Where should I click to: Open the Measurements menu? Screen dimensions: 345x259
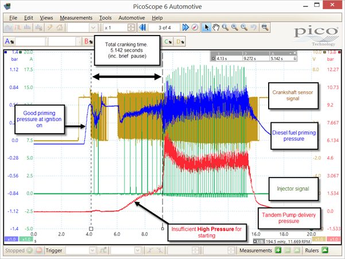[76, 18]
